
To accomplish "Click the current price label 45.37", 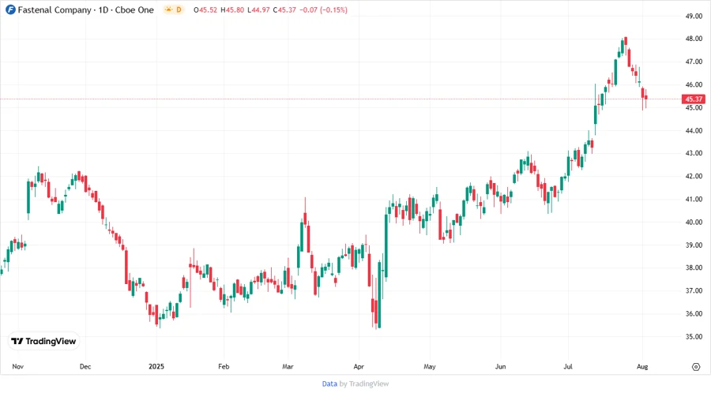I will [694, 99].
